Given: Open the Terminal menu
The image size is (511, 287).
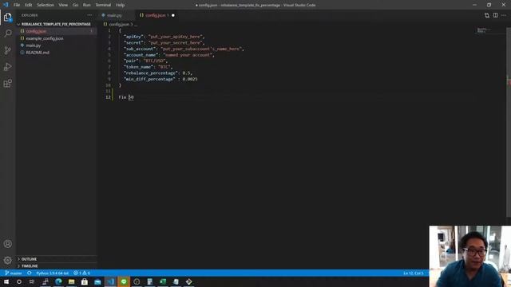Looking at the screenshot, I should 103,5.
